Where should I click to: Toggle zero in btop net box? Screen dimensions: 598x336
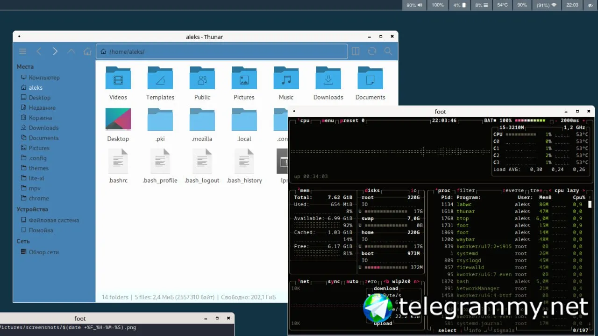pyautogui.click(x=371, y=281)
